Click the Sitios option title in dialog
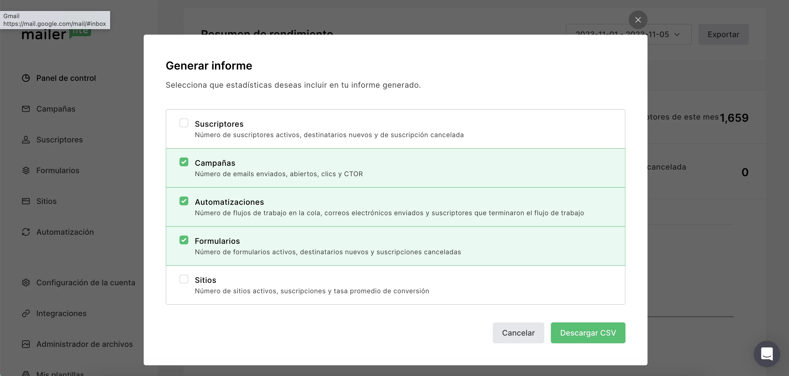Screen dimensions: 789x376 (206, 280)
